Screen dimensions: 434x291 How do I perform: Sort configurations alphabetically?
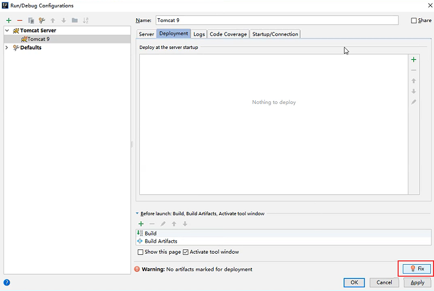pos(85,20)
